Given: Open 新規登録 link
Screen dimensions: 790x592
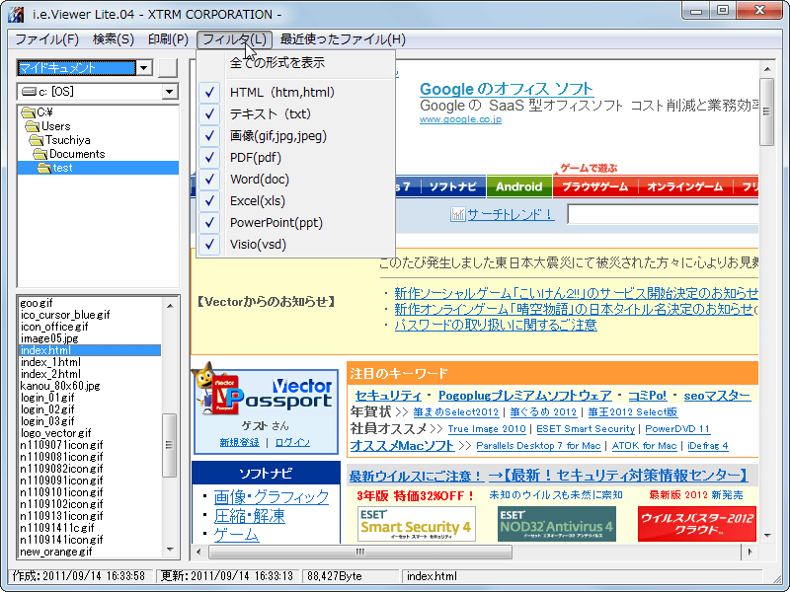Looking at the screenshot, I should click(239, 442).
